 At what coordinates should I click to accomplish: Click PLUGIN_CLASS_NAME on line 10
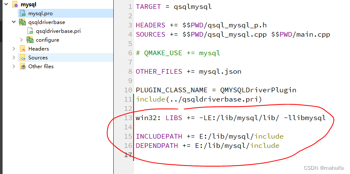(x=172, y=90)
